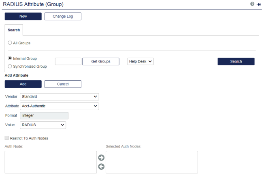Click the Get Groups button
Viewport: 264px width, 175px height.
[101, 61]
